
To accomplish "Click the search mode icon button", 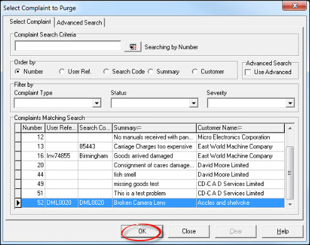I will pyautogui.click(x=133, y=46).
